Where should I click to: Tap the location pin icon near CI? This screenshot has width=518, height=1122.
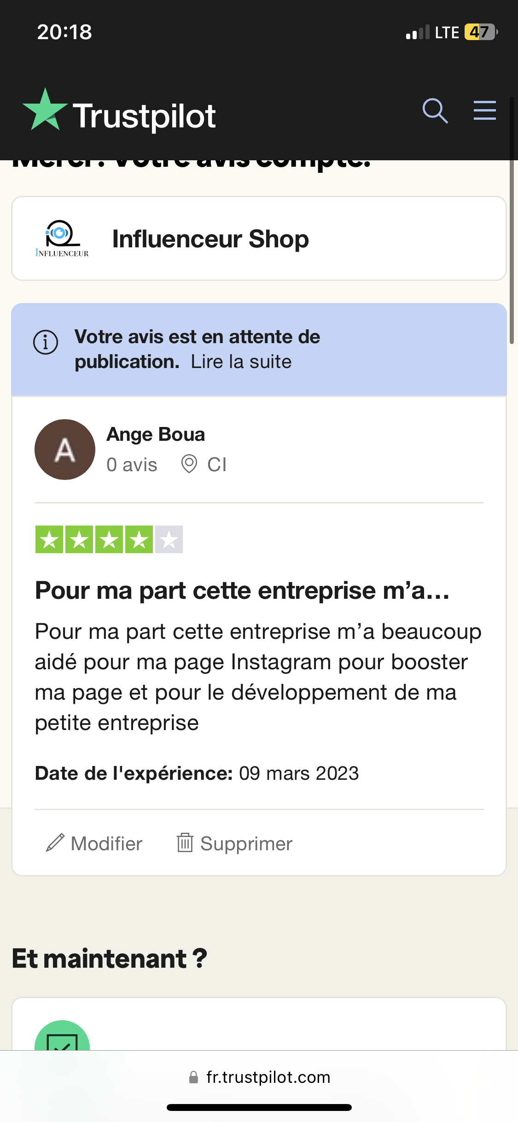click(x=189, y=464)
